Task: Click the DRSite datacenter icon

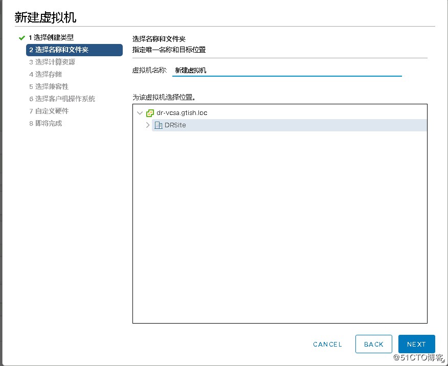Action: 159,125
